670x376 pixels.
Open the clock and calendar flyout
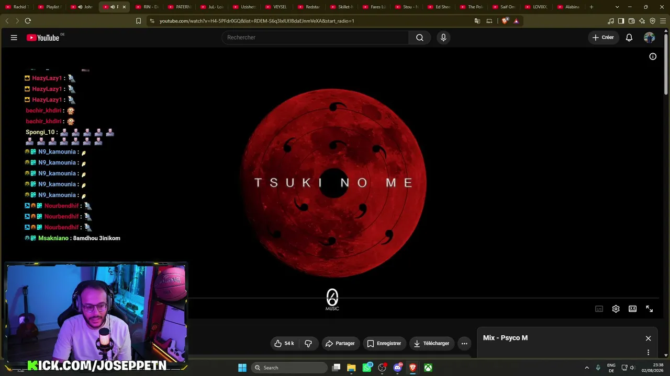pyautogui.click(x=654, y=368)
